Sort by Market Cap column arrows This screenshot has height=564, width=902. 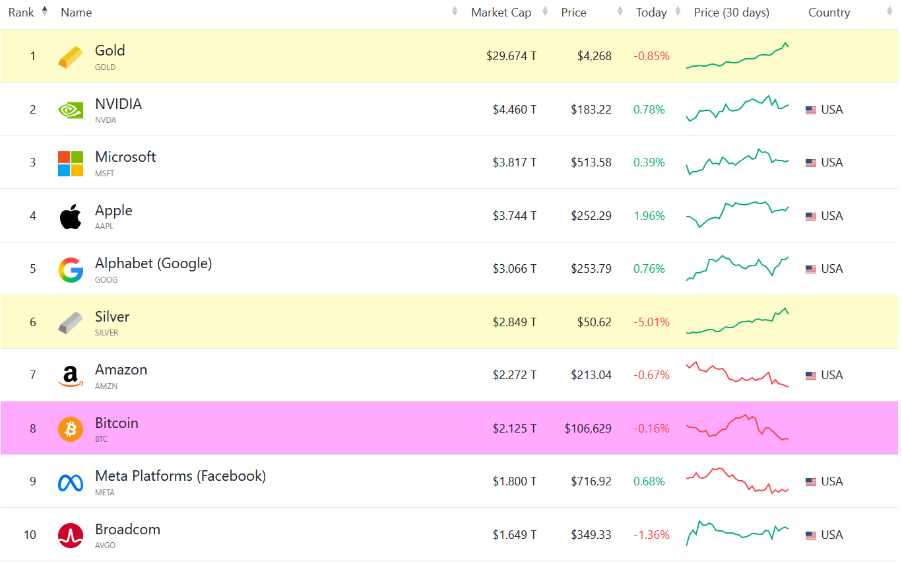(x=545, y=12)
